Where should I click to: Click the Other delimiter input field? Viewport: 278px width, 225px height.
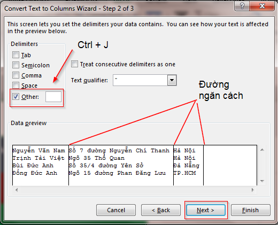(x=53, y=97)
